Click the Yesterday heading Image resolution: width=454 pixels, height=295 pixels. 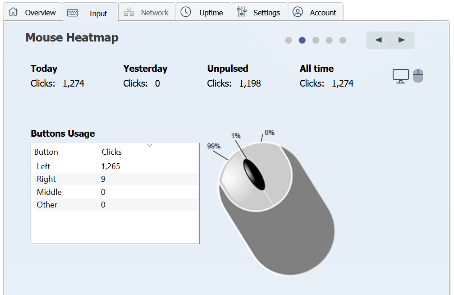(x=145, y=69)
